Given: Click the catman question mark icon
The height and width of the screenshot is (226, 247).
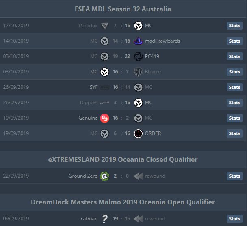Looking at the screenshot, I should 104,219.
